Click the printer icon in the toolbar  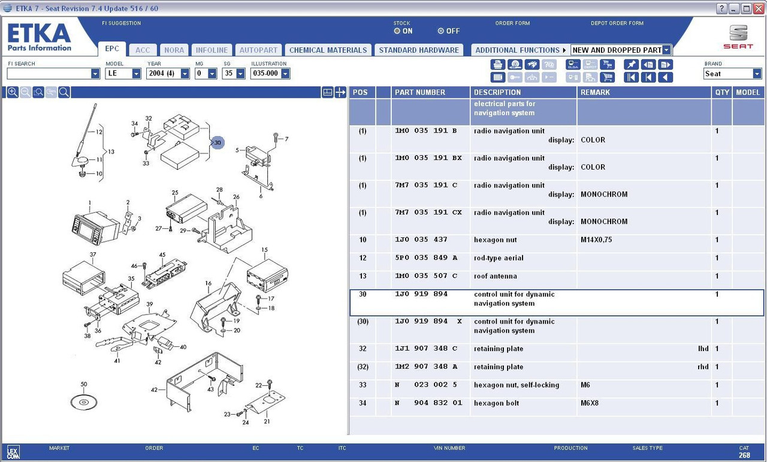tap(497, 65)
